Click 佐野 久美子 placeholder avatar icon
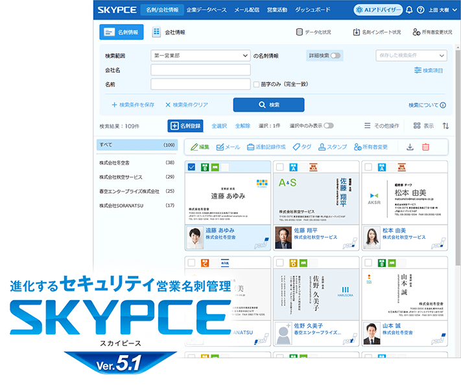The width and height of the screenshot is (461, 385). pos(283,333)
